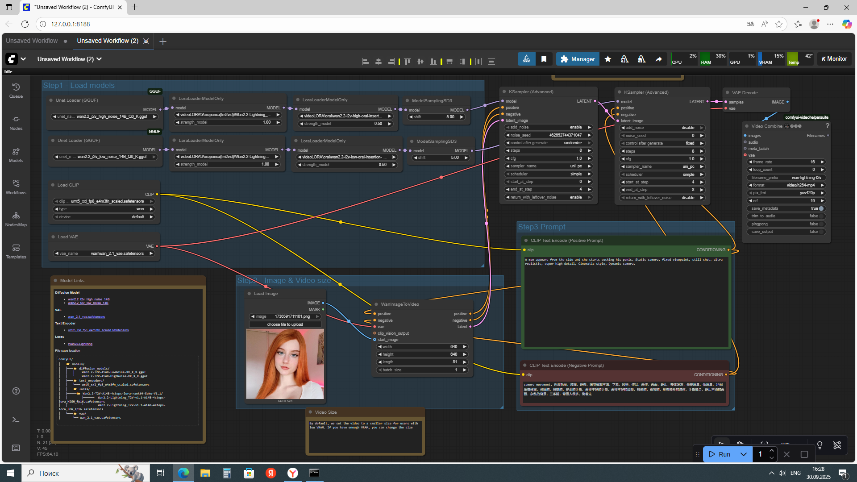Open the Nodes library sidebar
Viewport: 857px width, 482px height.
pyautogui.click(x=16, y=123)
